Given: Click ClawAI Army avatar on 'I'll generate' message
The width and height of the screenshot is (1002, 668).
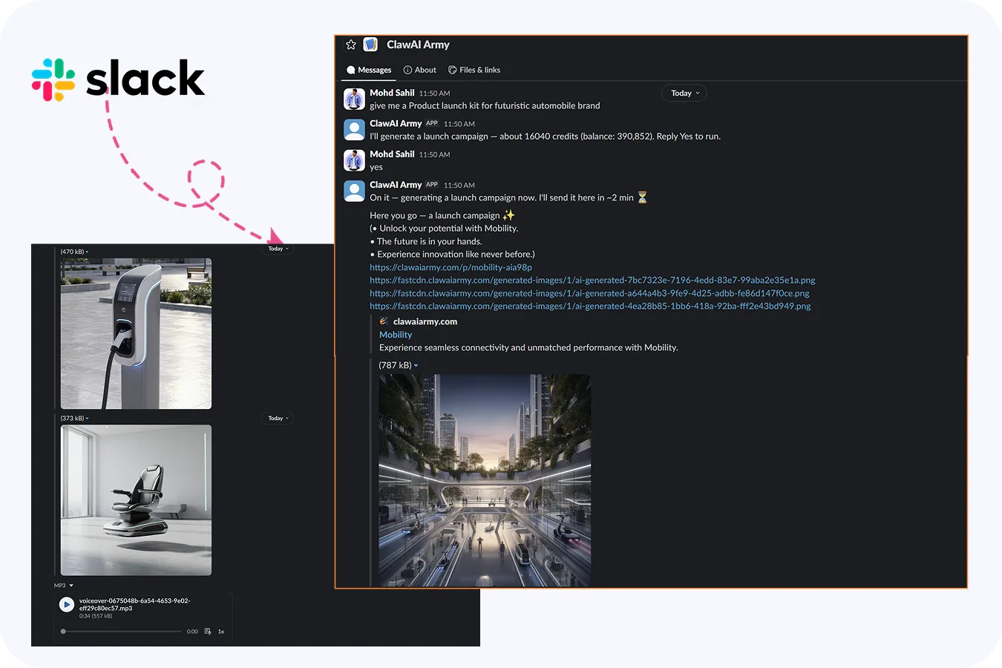Looking at the screenshot, I should [354, 130].
